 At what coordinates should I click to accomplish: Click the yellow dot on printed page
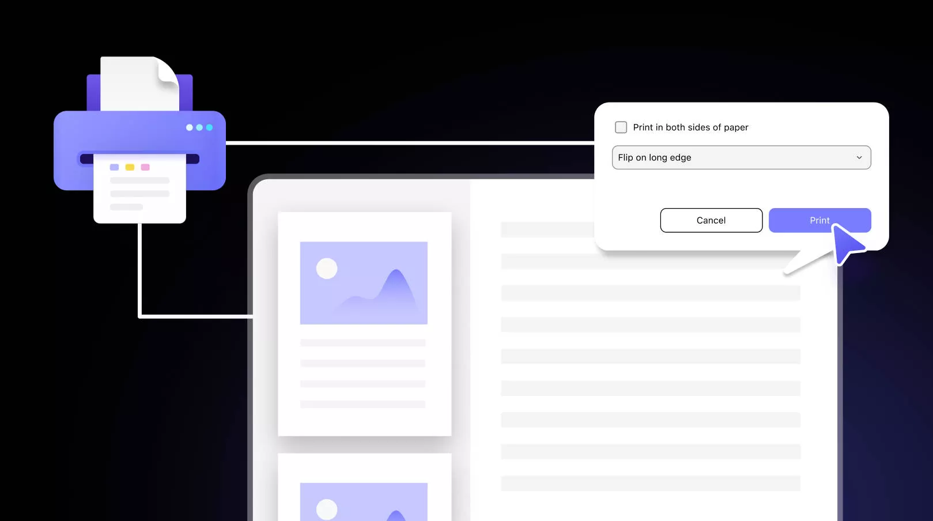[x=130, y=167]
